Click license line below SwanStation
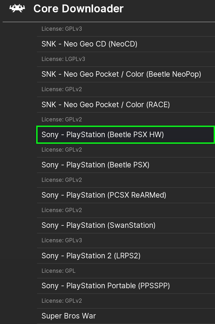215x324 pixels. pos(62,240)
